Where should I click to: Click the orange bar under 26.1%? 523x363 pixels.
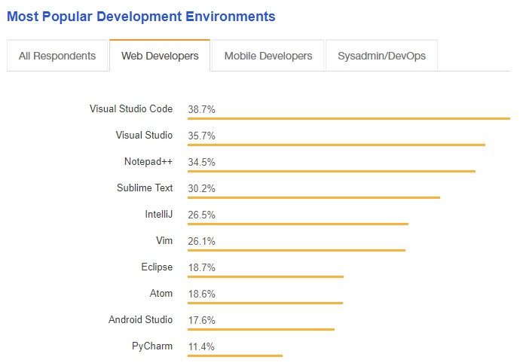pyautogui.click(x=296, y=250)
